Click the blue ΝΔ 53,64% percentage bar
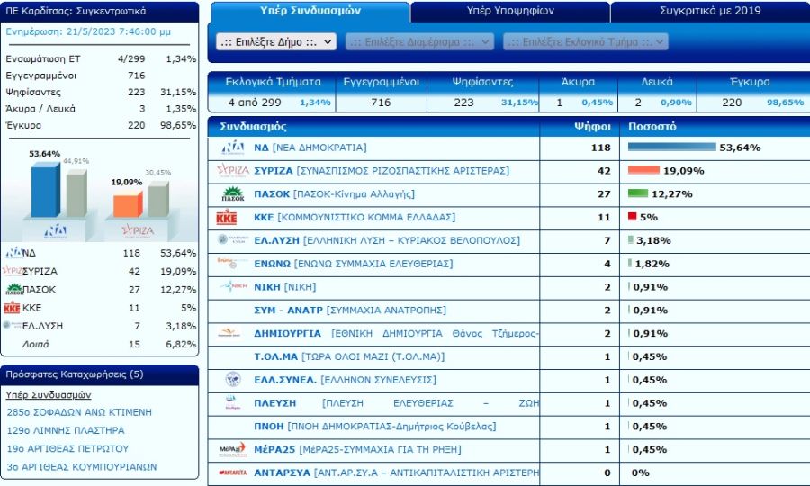Screen dimensions: 810x486 tap(672, 148)
